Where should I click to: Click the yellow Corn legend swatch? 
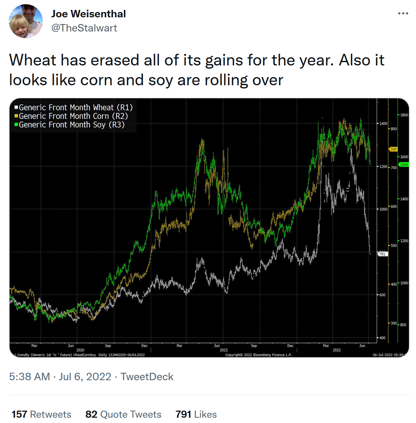tap(16, 116)
